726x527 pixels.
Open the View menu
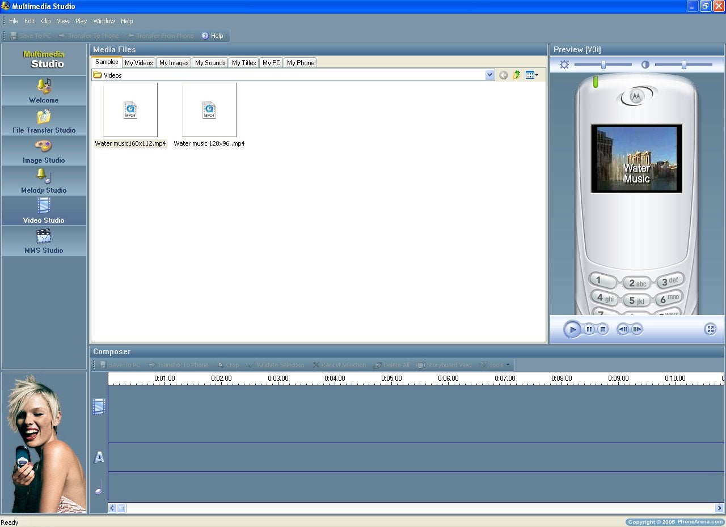63,21
